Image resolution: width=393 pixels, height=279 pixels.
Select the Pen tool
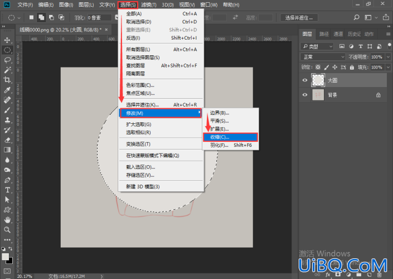tap(7, 180)
